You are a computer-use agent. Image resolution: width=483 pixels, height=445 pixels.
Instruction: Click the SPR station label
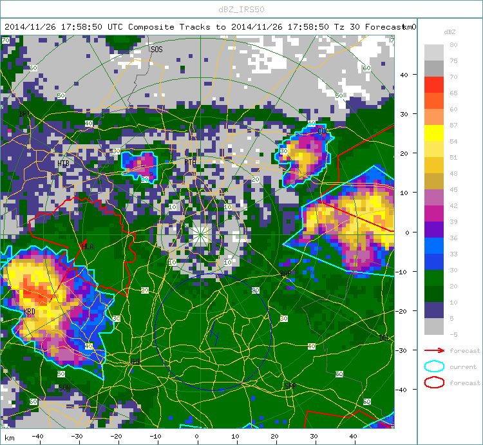[290, 386]
